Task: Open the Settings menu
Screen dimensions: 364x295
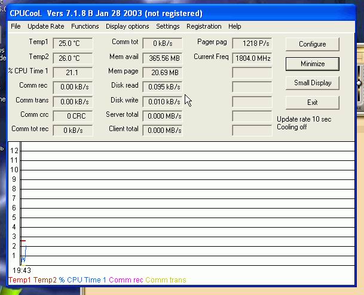Action: (168, 26)
